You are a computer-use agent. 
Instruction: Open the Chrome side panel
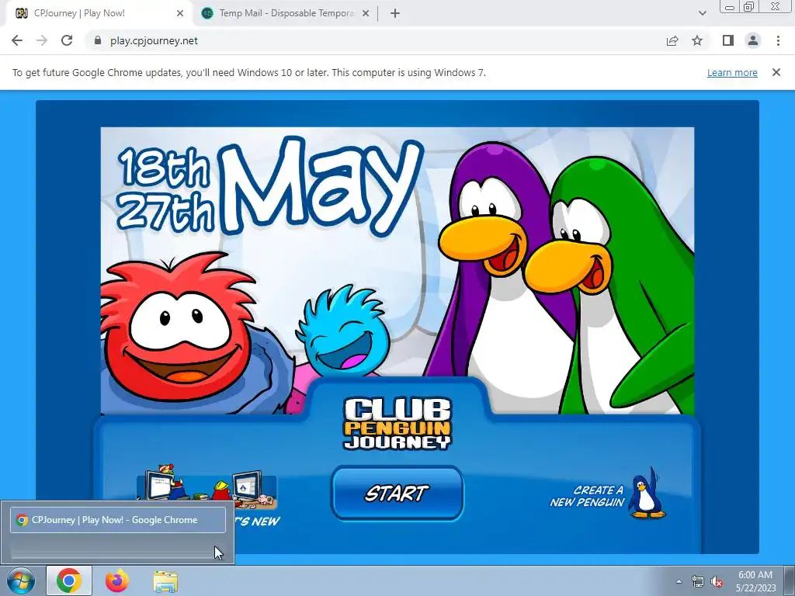point(728,40)
